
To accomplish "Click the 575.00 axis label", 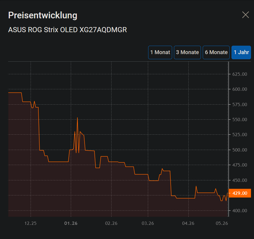I will point(240,104).
